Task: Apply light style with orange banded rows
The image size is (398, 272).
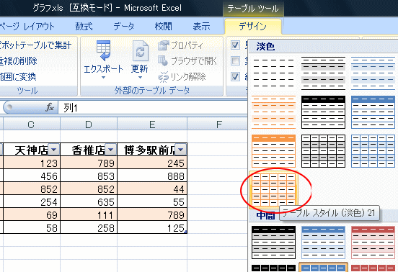Action: [x=274, y=112]
